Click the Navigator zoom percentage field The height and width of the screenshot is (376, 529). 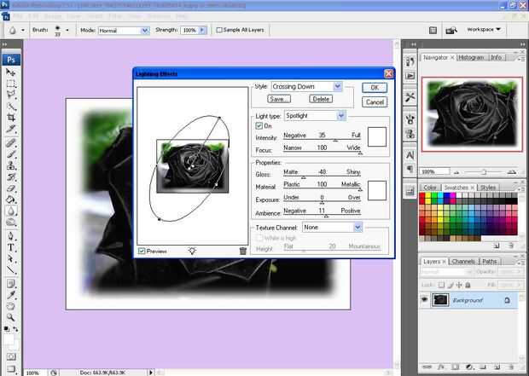(x=434, y=171)
